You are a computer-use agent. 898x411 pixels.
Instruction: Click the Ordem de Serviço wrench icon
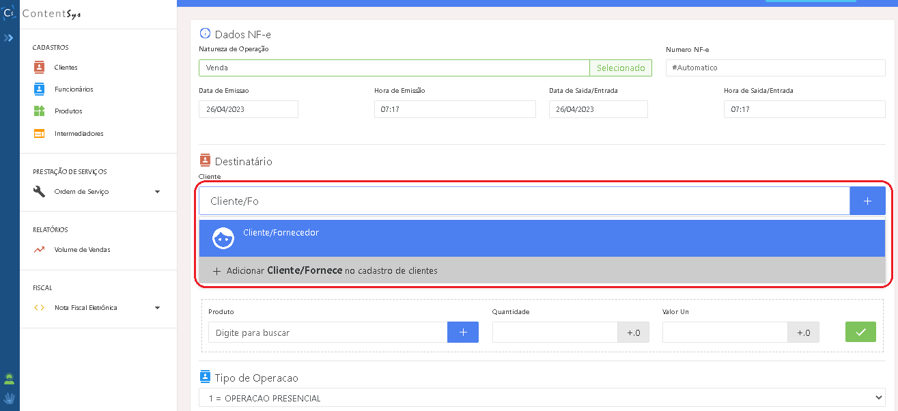pos(40,192)
